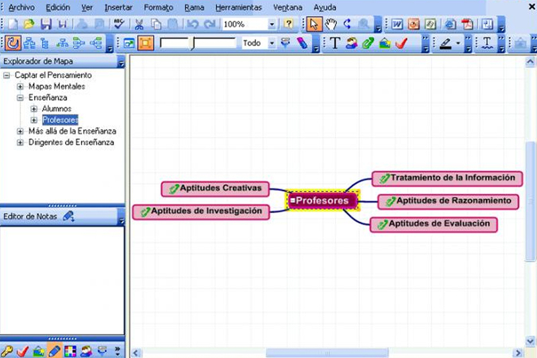Select the Aptitudes de Evaluación branch
Viewport: 537px width, 358px height.
pyautogui.click(x=434, y=224)
